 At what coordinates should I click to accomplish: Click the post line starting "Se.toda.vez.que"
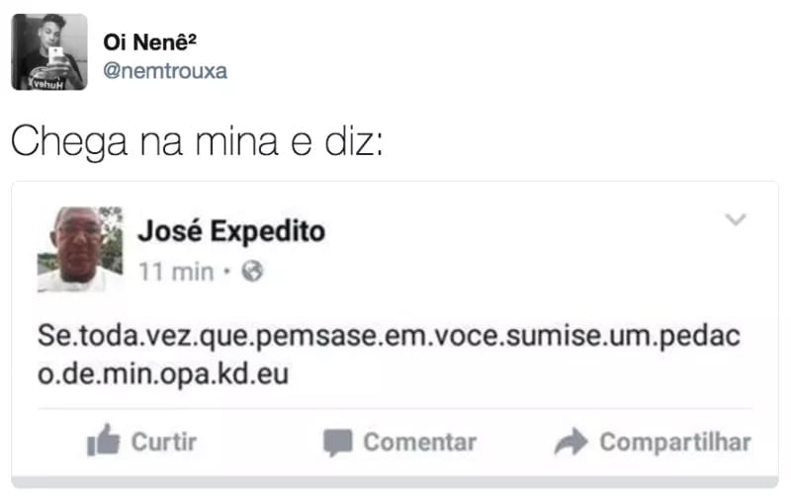389,336
